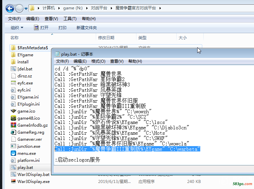
Task: Select the [del.bat batch file icon
Action: tap(13, 69)
